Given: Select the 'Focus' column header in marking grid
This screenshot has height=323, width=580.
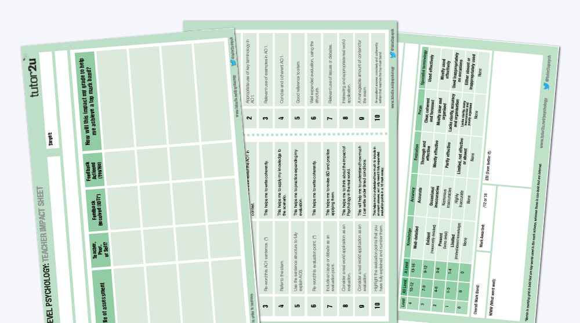Looking at the screenshot, I should 420,110.
